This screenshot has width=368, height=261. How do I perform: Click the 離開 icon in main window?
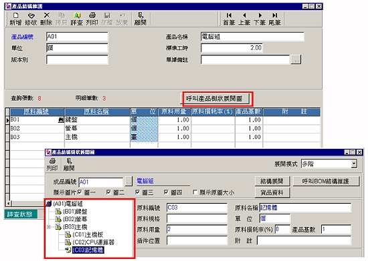point(141,19)
